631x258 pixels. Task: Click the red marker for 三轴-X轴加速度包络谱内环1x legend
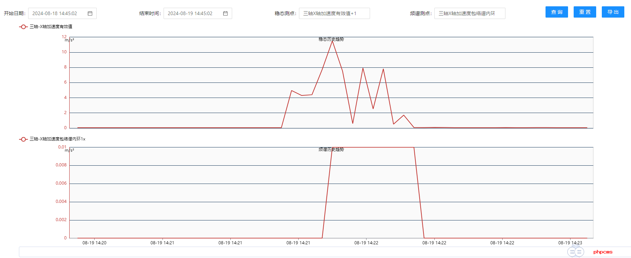[23, 139]
